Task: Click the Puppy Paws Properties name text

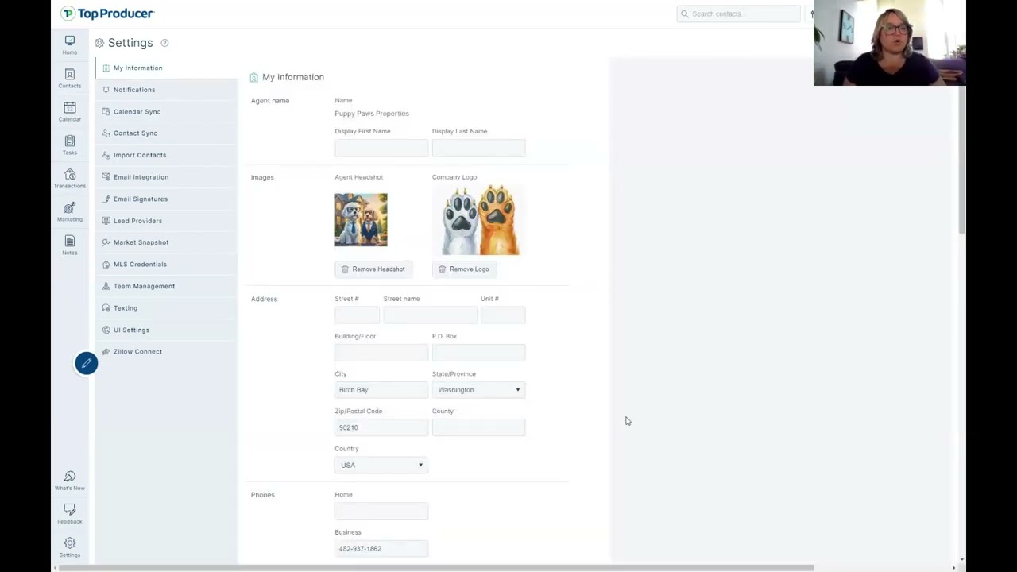Action: pos(372,114)
